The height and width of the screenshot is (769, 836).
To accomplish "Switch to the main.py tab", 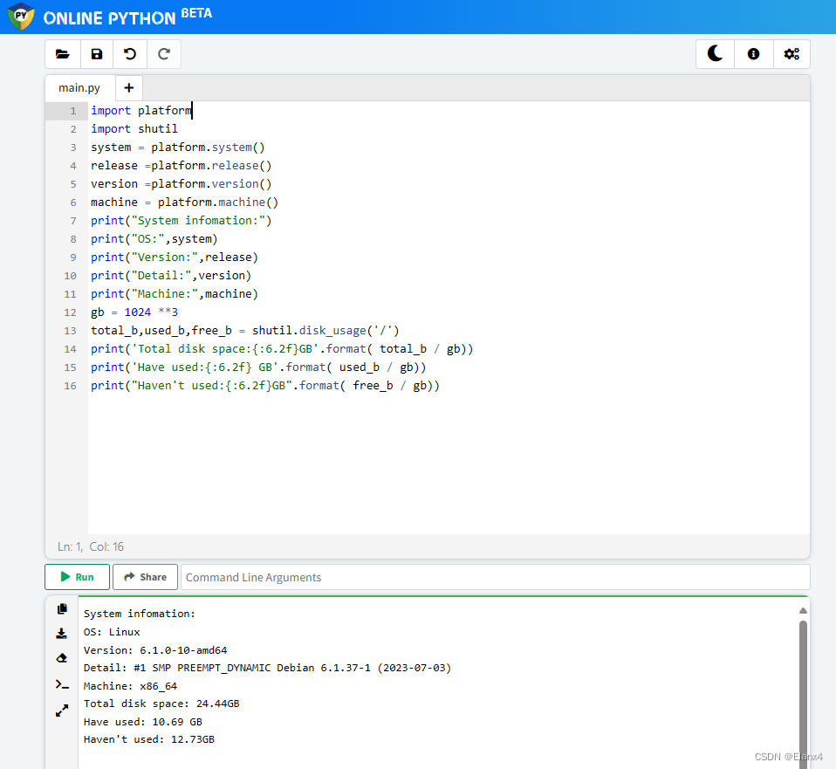I will coord(79,88).
